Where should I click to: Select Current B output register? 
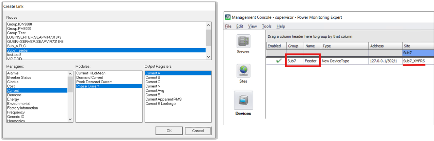[178, 77]
